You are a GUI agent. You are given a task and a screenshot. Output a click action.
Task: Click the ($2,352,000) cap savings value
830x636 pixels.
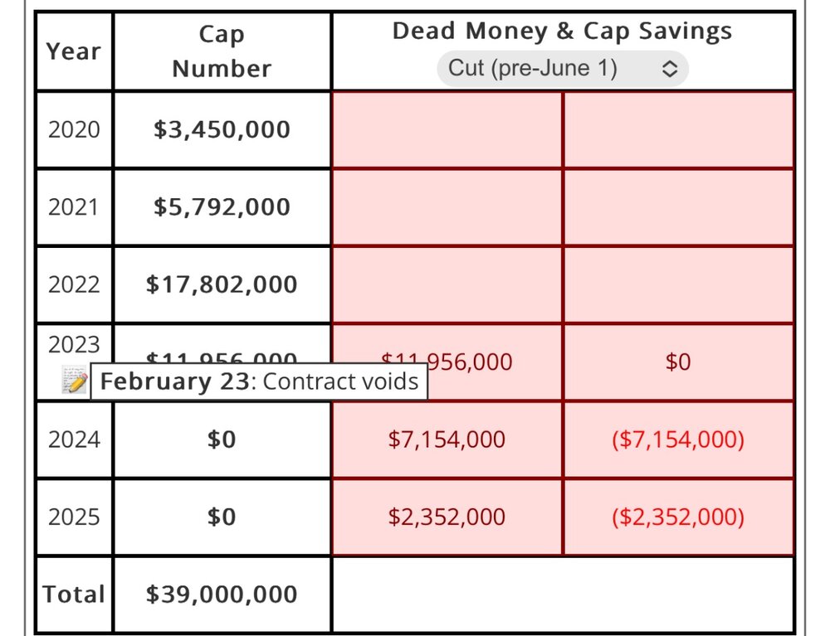[x=678, y=517]
